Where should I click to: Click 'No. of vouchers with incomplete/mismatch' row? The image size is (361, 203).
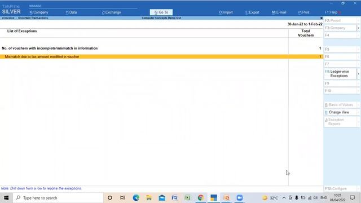pyautogui.click(x=161, y=48)
